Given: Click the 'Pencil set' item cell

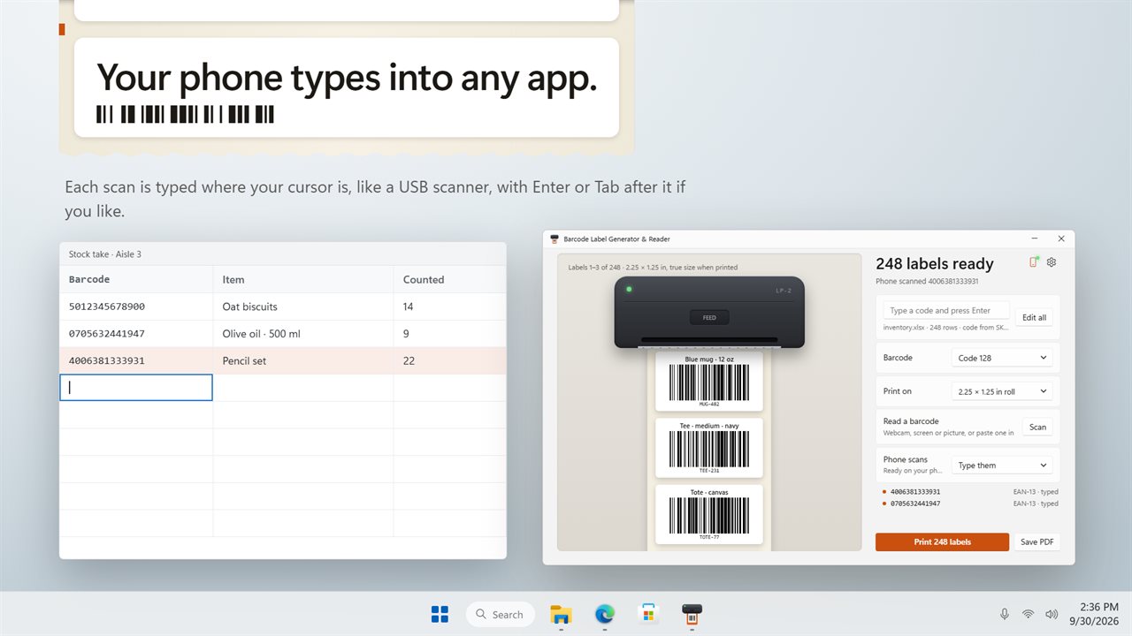Looking at the screenshot, I should [x=303, y=360].
